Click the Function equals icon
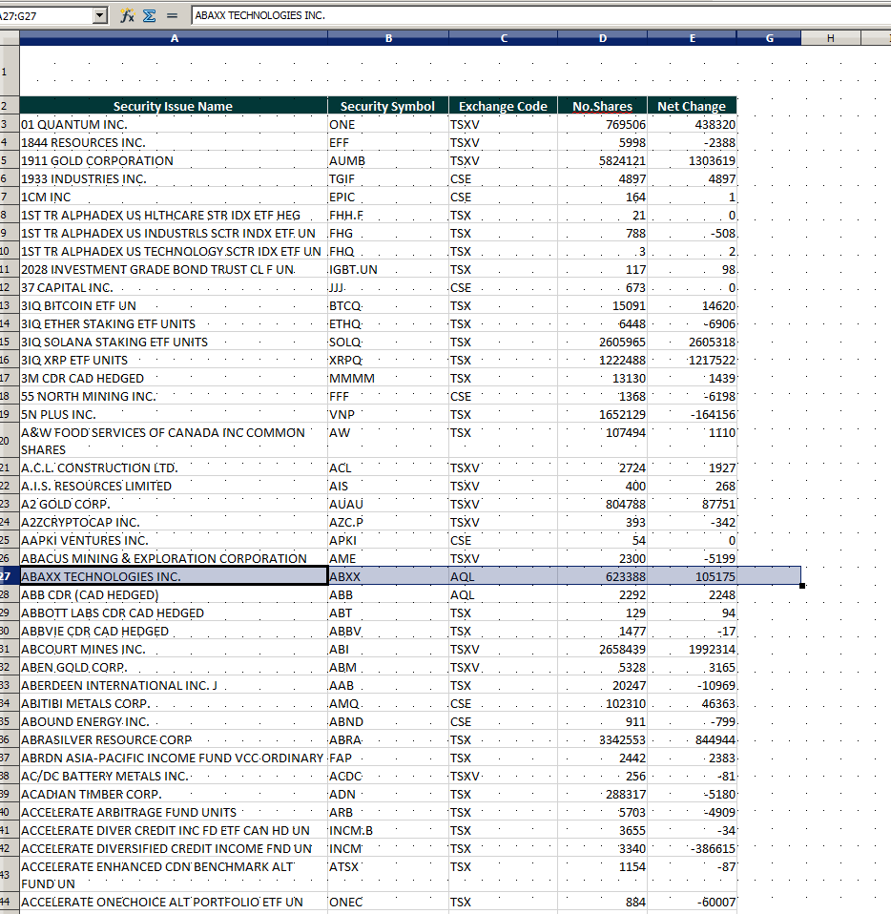891x914 pixels. (172, 15)
